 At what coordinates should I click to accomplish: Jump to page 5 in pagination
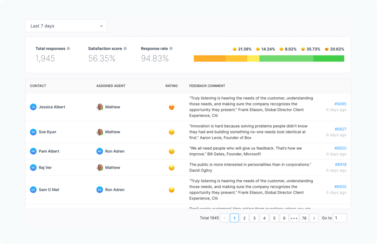click(x=274, y=218)
